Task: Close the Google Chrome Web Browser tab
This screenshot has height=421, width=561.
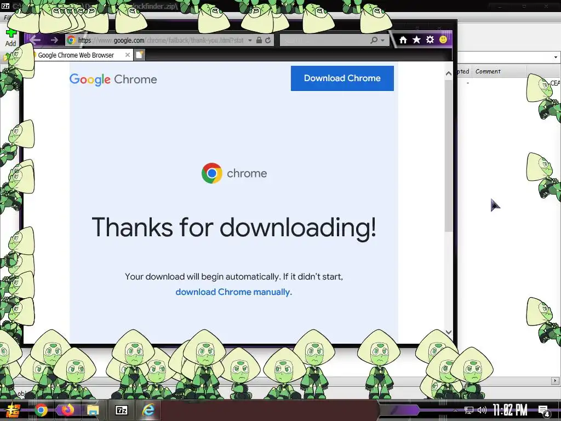Action: [127, 55]
